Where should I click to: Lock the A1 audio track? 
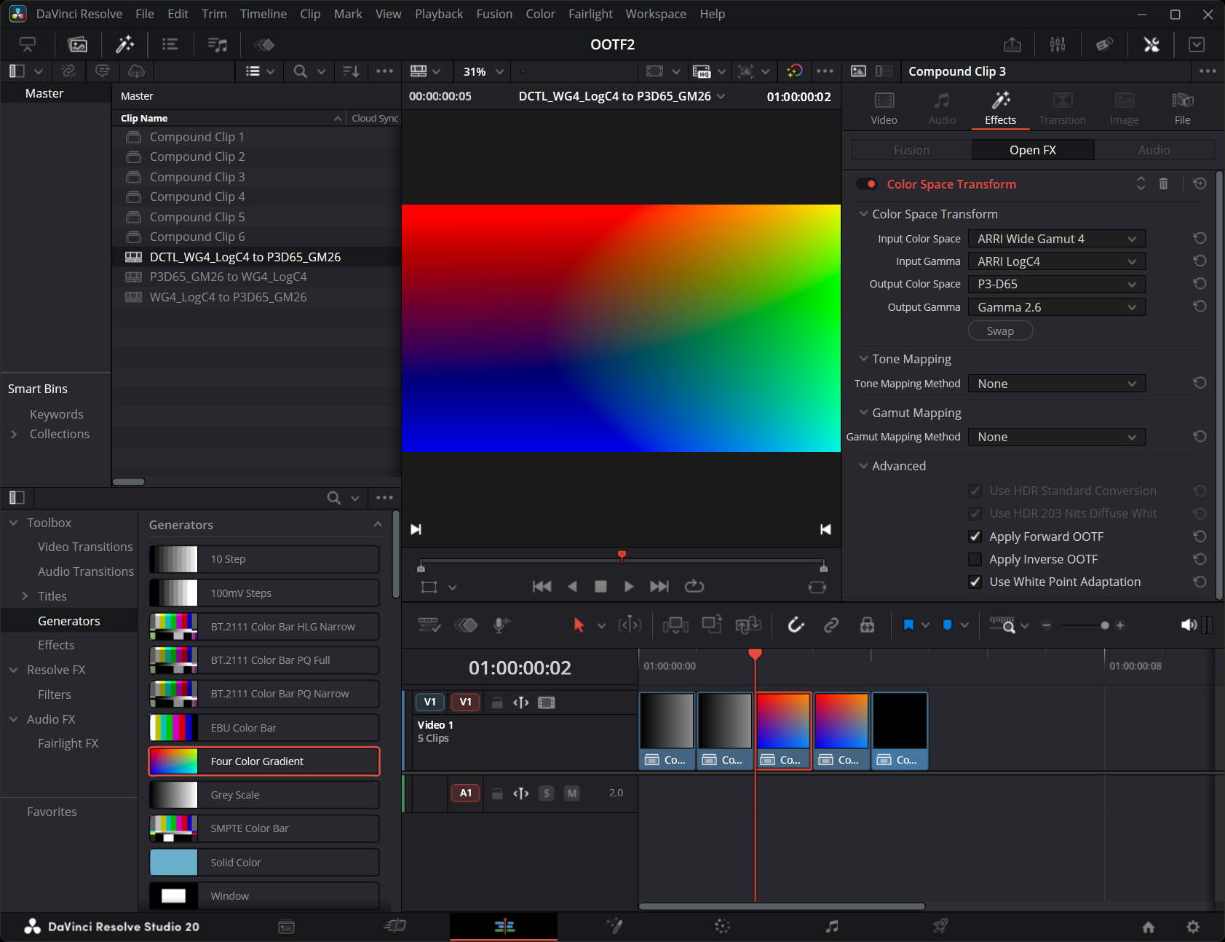[x=497, y=793]
